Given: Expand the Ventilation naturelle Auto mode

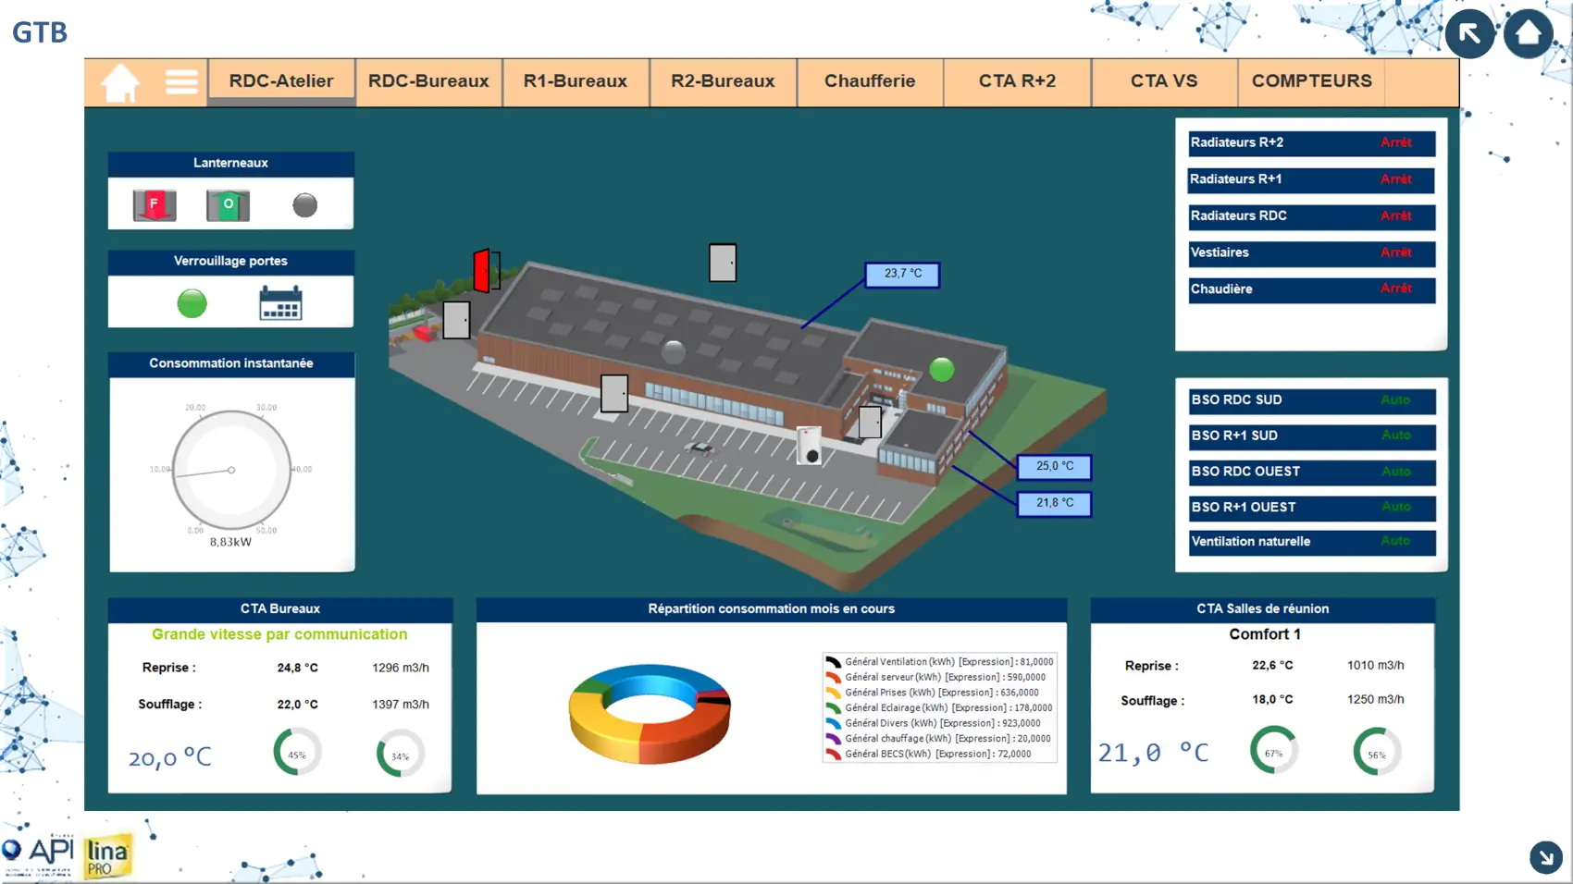Looking at the screenshot, I should pyautogui.click(x=1394, y=542).
